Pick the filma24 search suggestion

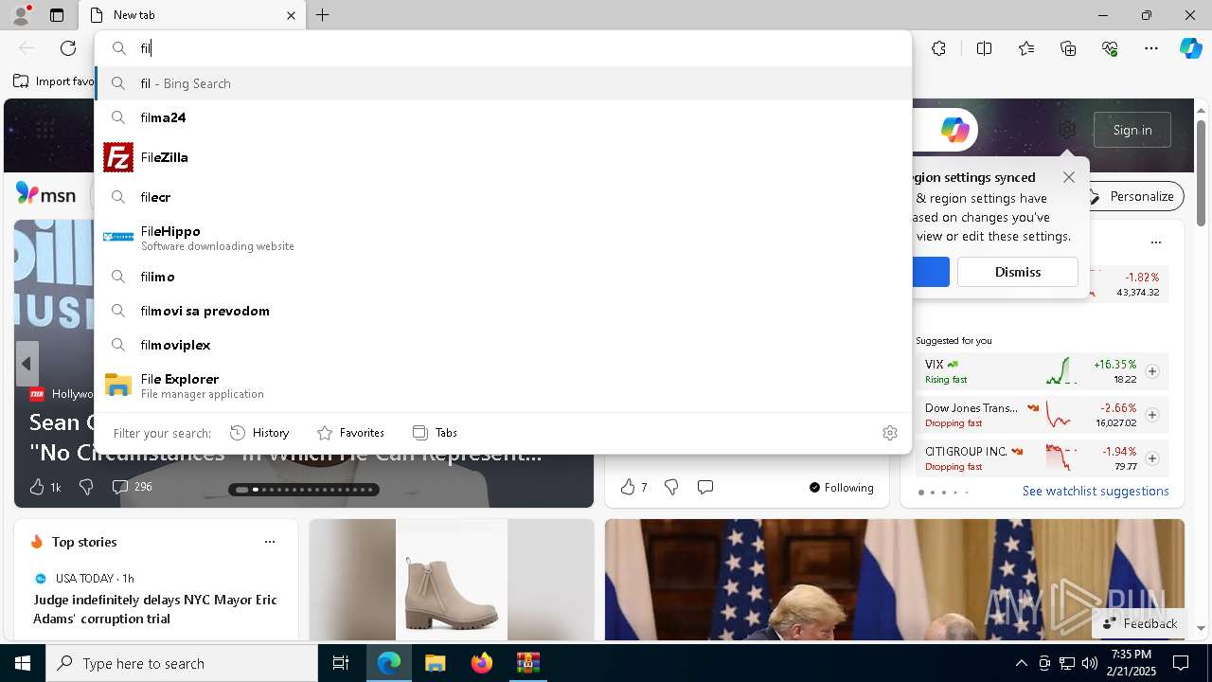click(503, 117)
